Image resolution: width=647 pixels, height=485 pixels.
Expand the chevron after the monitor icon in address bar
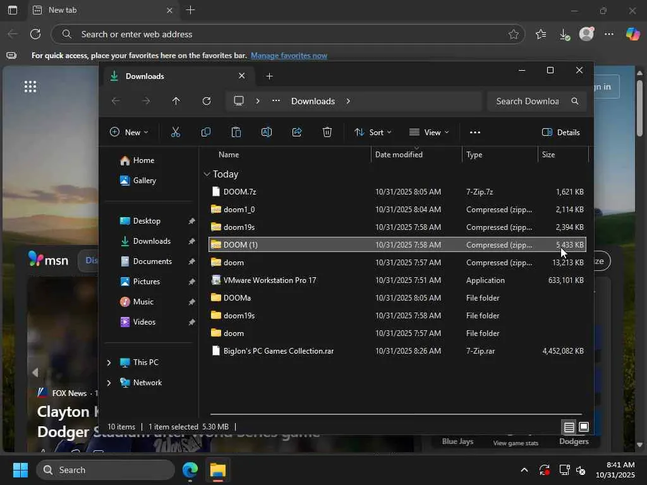tap(258, 101)
